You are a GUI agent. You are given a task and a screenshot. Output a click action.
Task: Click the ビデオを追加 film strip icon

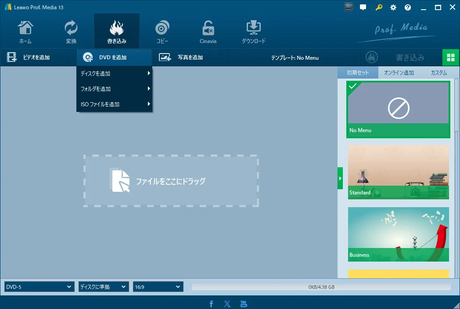coord(11,57)
